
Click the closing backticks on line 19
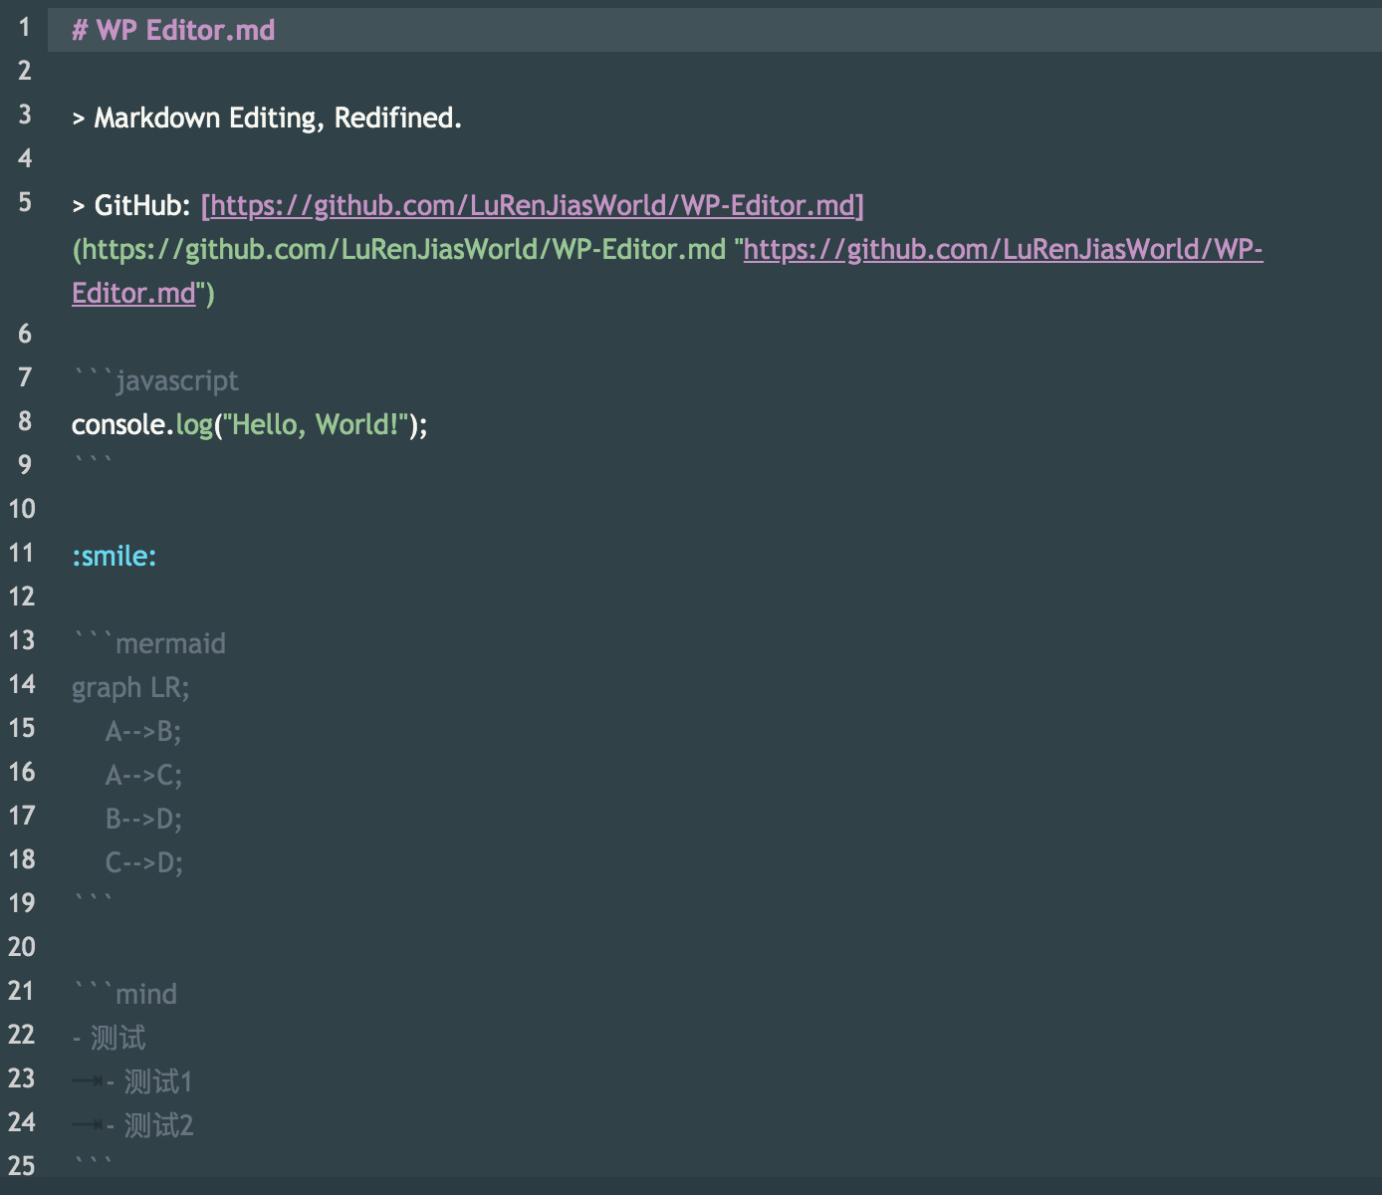coord(93,900)
